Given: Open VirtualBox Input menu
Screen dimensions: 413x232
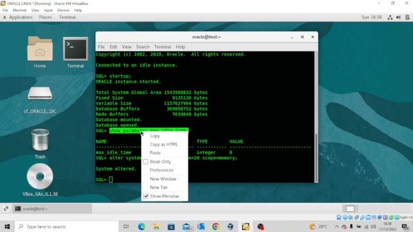Looking at the screenshot, I should click(48, 10).
